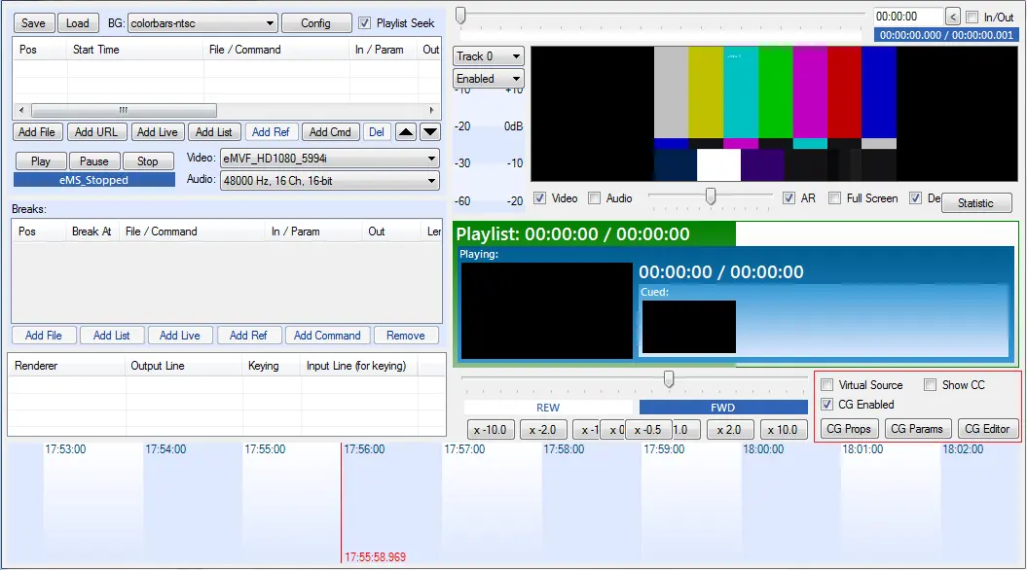Click the Add File button in playlist
1027x570 pixels.
[37, 132]
